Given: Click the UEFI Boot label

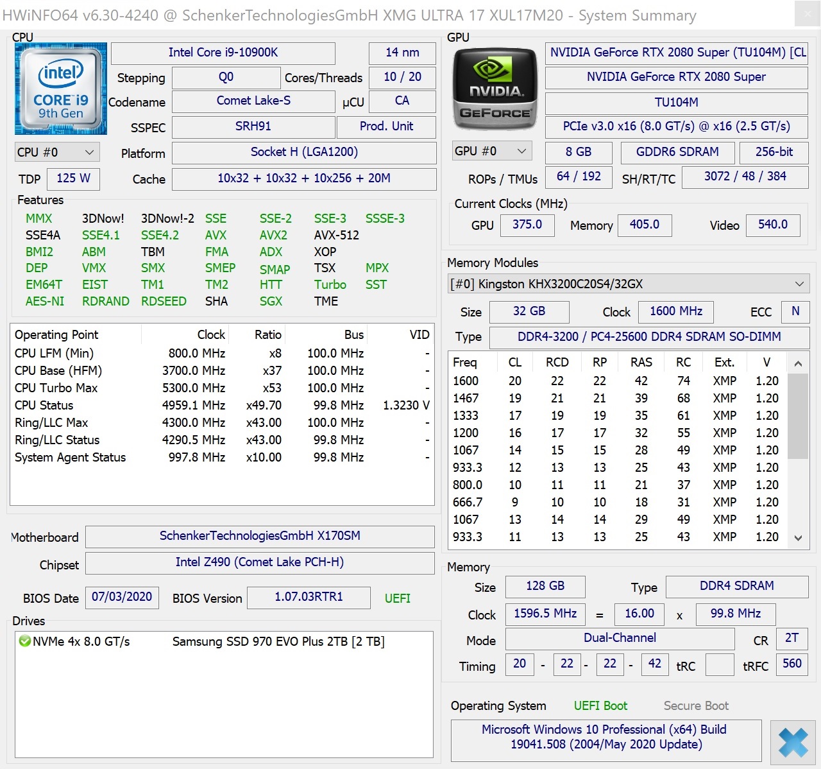Looking at the screenshot, I should [600, 706].
